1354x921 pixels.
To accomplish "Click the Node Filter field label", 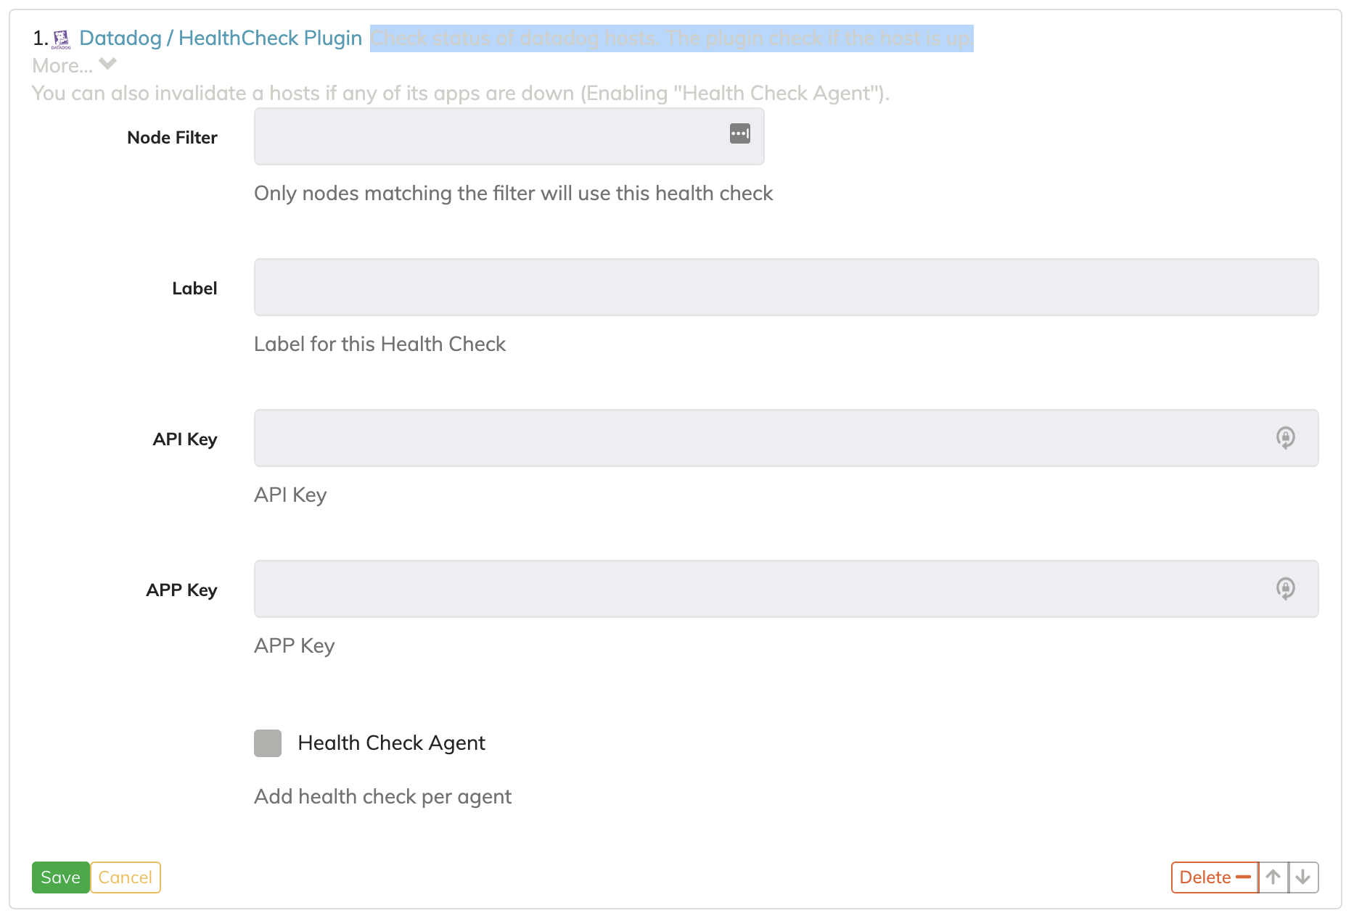I will 173,138.
